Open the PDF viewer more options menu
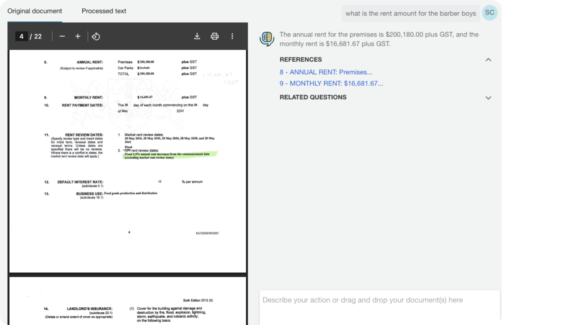The height and width of the screenshot is (325, 577). pyautogui.click(x=232, y=36)
